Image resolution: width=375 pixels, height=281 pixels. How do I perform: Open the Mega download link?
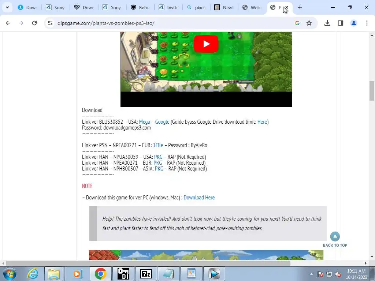144,122
